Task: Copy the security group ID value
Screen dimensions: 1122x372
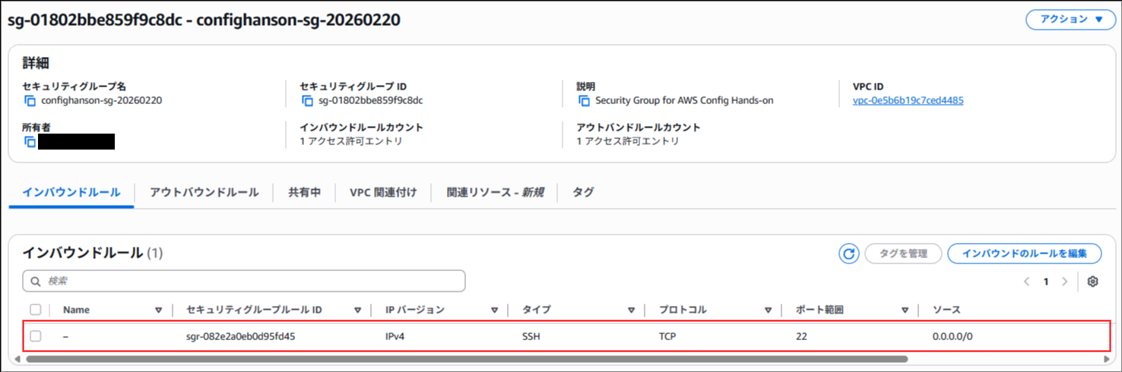Action: point(308,100)
